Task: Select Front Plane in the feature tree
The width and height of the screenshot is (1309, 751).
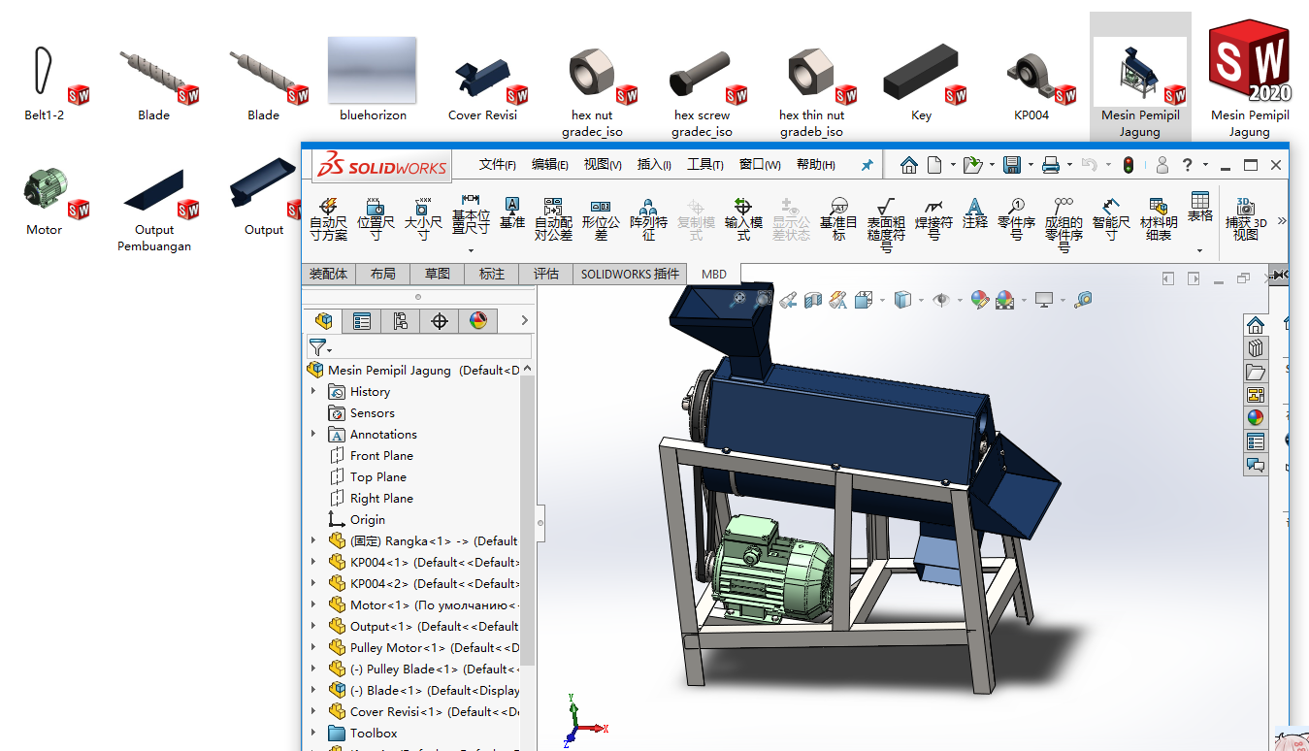Action: coord(381,455)
